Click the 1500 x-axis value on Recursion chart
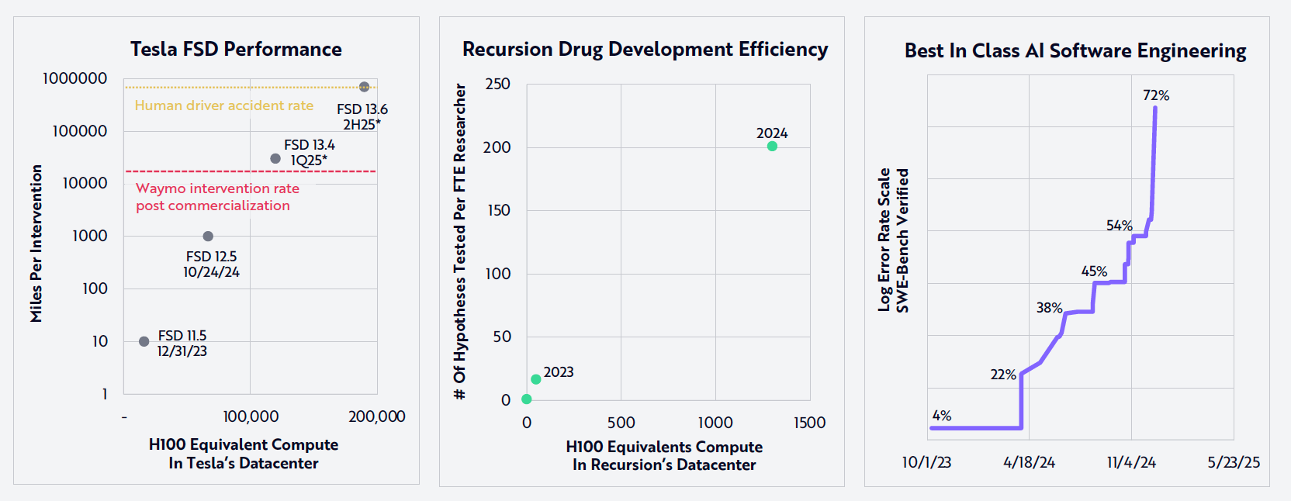The height and width of the screenshot is (501, 1291). point(809,423)
